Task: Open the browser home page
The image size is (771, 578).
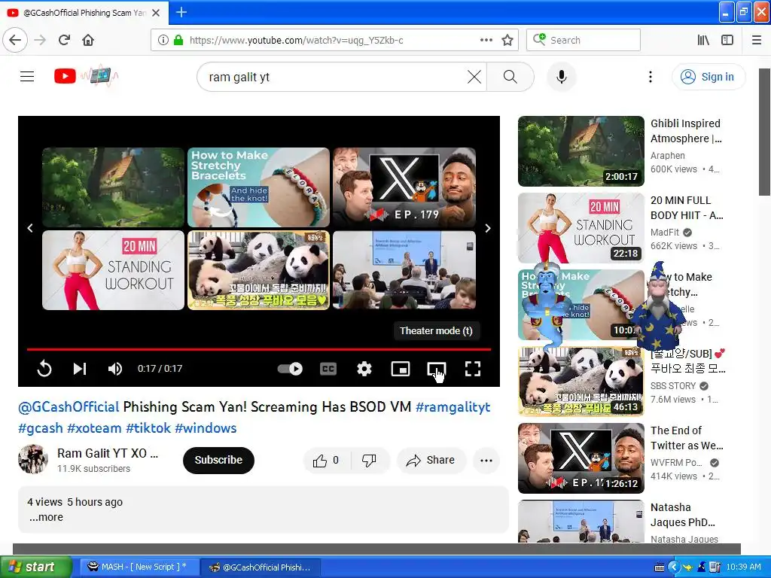Action: click(88, 40)
